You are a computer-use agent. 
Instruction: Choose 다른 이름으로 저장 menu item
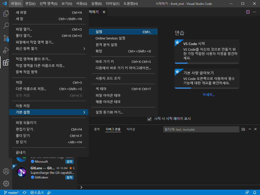[x=49, y=89]
